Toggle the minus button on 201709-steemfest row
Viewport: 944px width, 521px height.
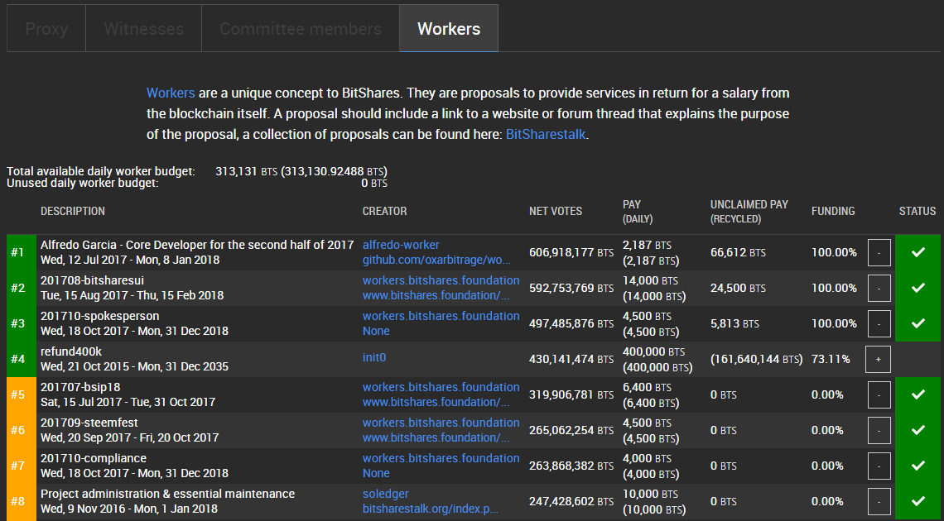click(x=879, y=430)
